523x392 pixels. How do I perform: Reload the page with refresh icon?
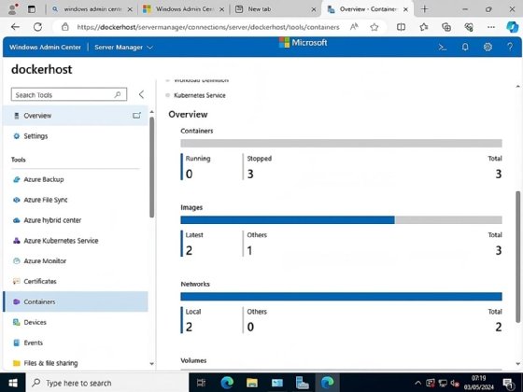37,27
